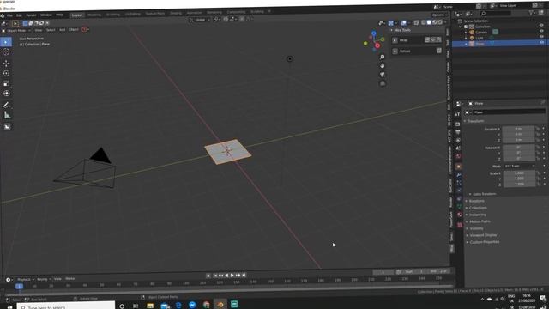Choose the Rotate tool in toolbar

tap(6, 73)
